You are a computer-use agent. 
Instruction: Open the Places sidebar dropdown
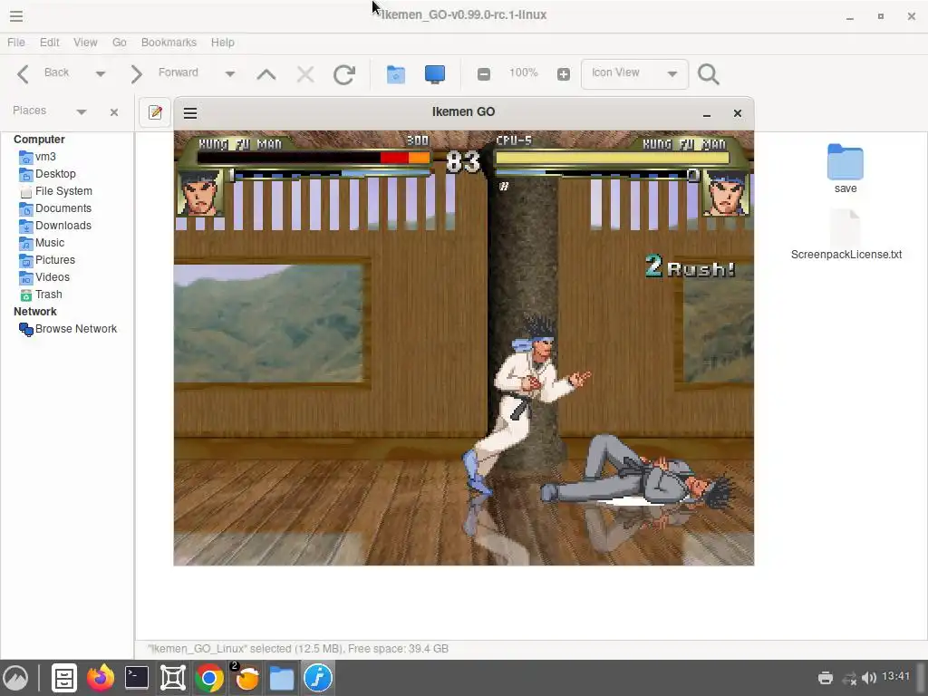(x=81, y=111)
